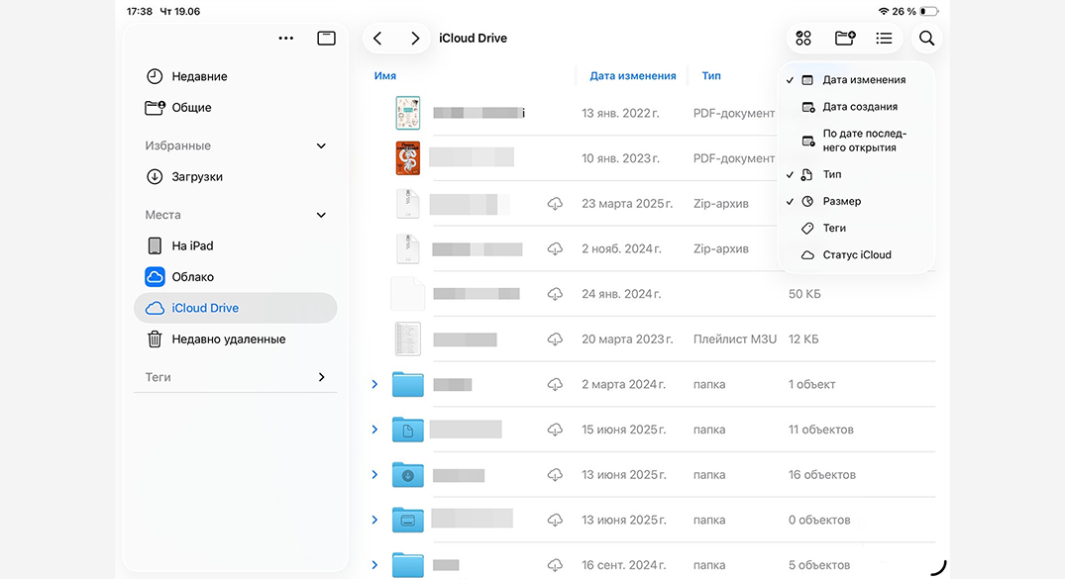Create a new folder via toolbar icon
Screen dimensions: 1065x579
point(844,39)
